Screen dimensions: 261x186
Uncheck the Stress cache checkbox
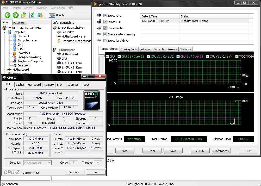[105, 28]
